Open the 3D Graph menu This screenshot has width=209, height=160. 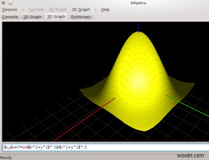(x=81, y=10)
